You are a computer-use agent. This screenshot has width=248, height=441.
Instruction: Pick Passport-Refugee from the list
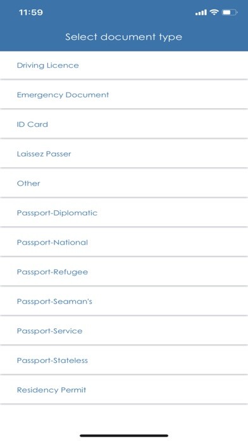124,272
